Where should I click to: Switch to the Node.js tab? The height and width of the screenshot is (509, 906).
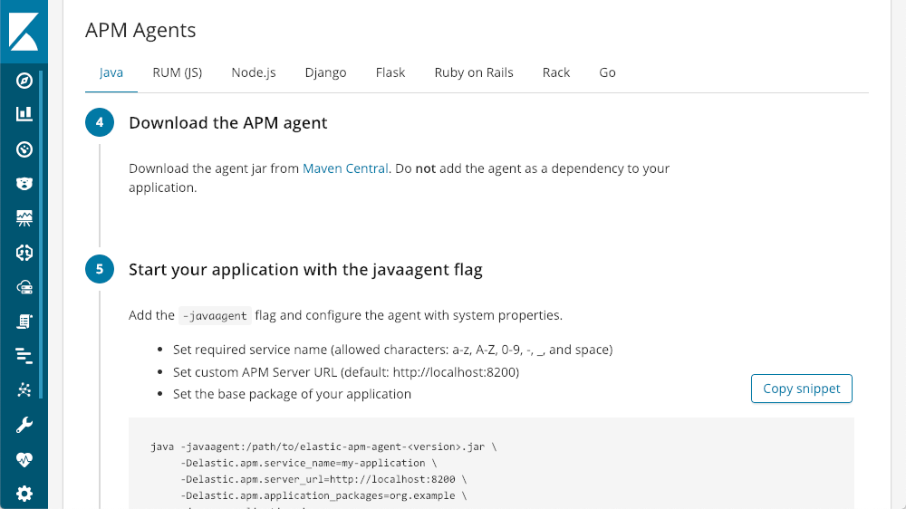[253, 72]
